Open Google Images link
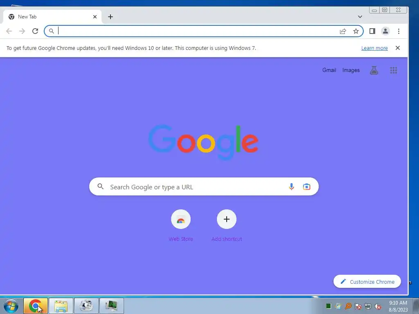This screenshot has height=314, width=419. coord(351,70)
